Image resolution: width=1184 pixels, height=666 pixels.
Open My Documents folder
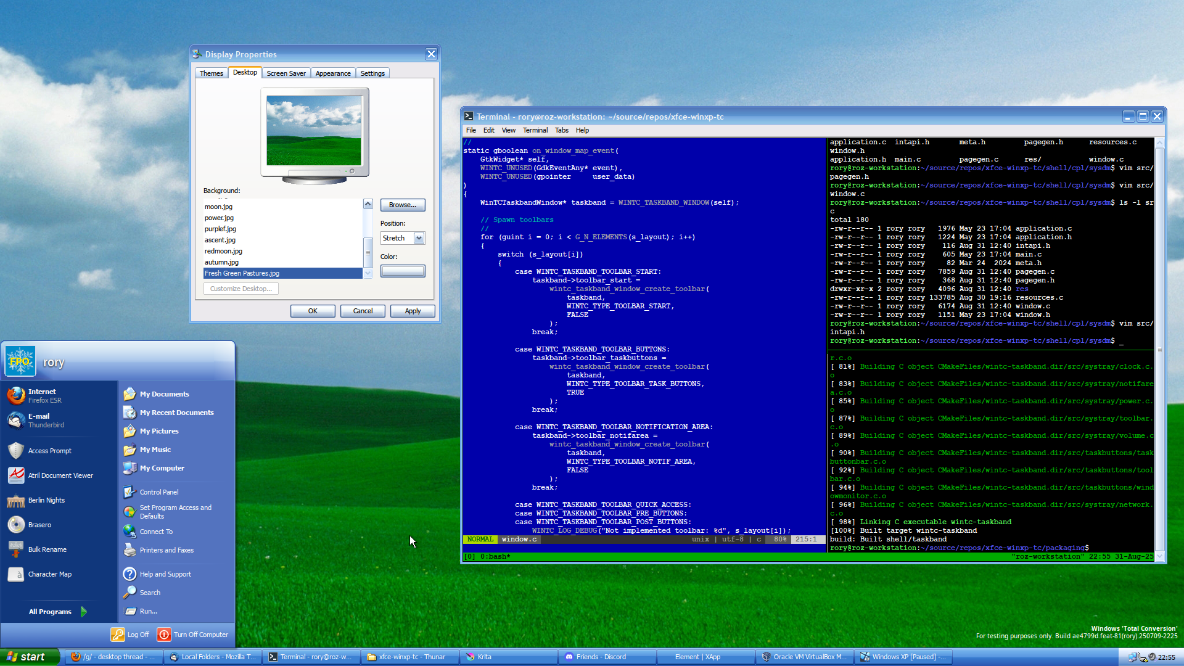pyautogui.click(x=176, y=394)
